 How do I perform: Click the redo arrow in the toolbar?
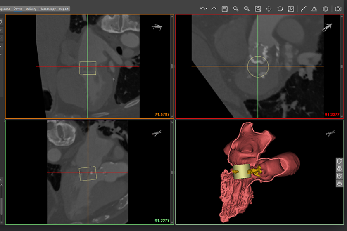pos(214,9)
